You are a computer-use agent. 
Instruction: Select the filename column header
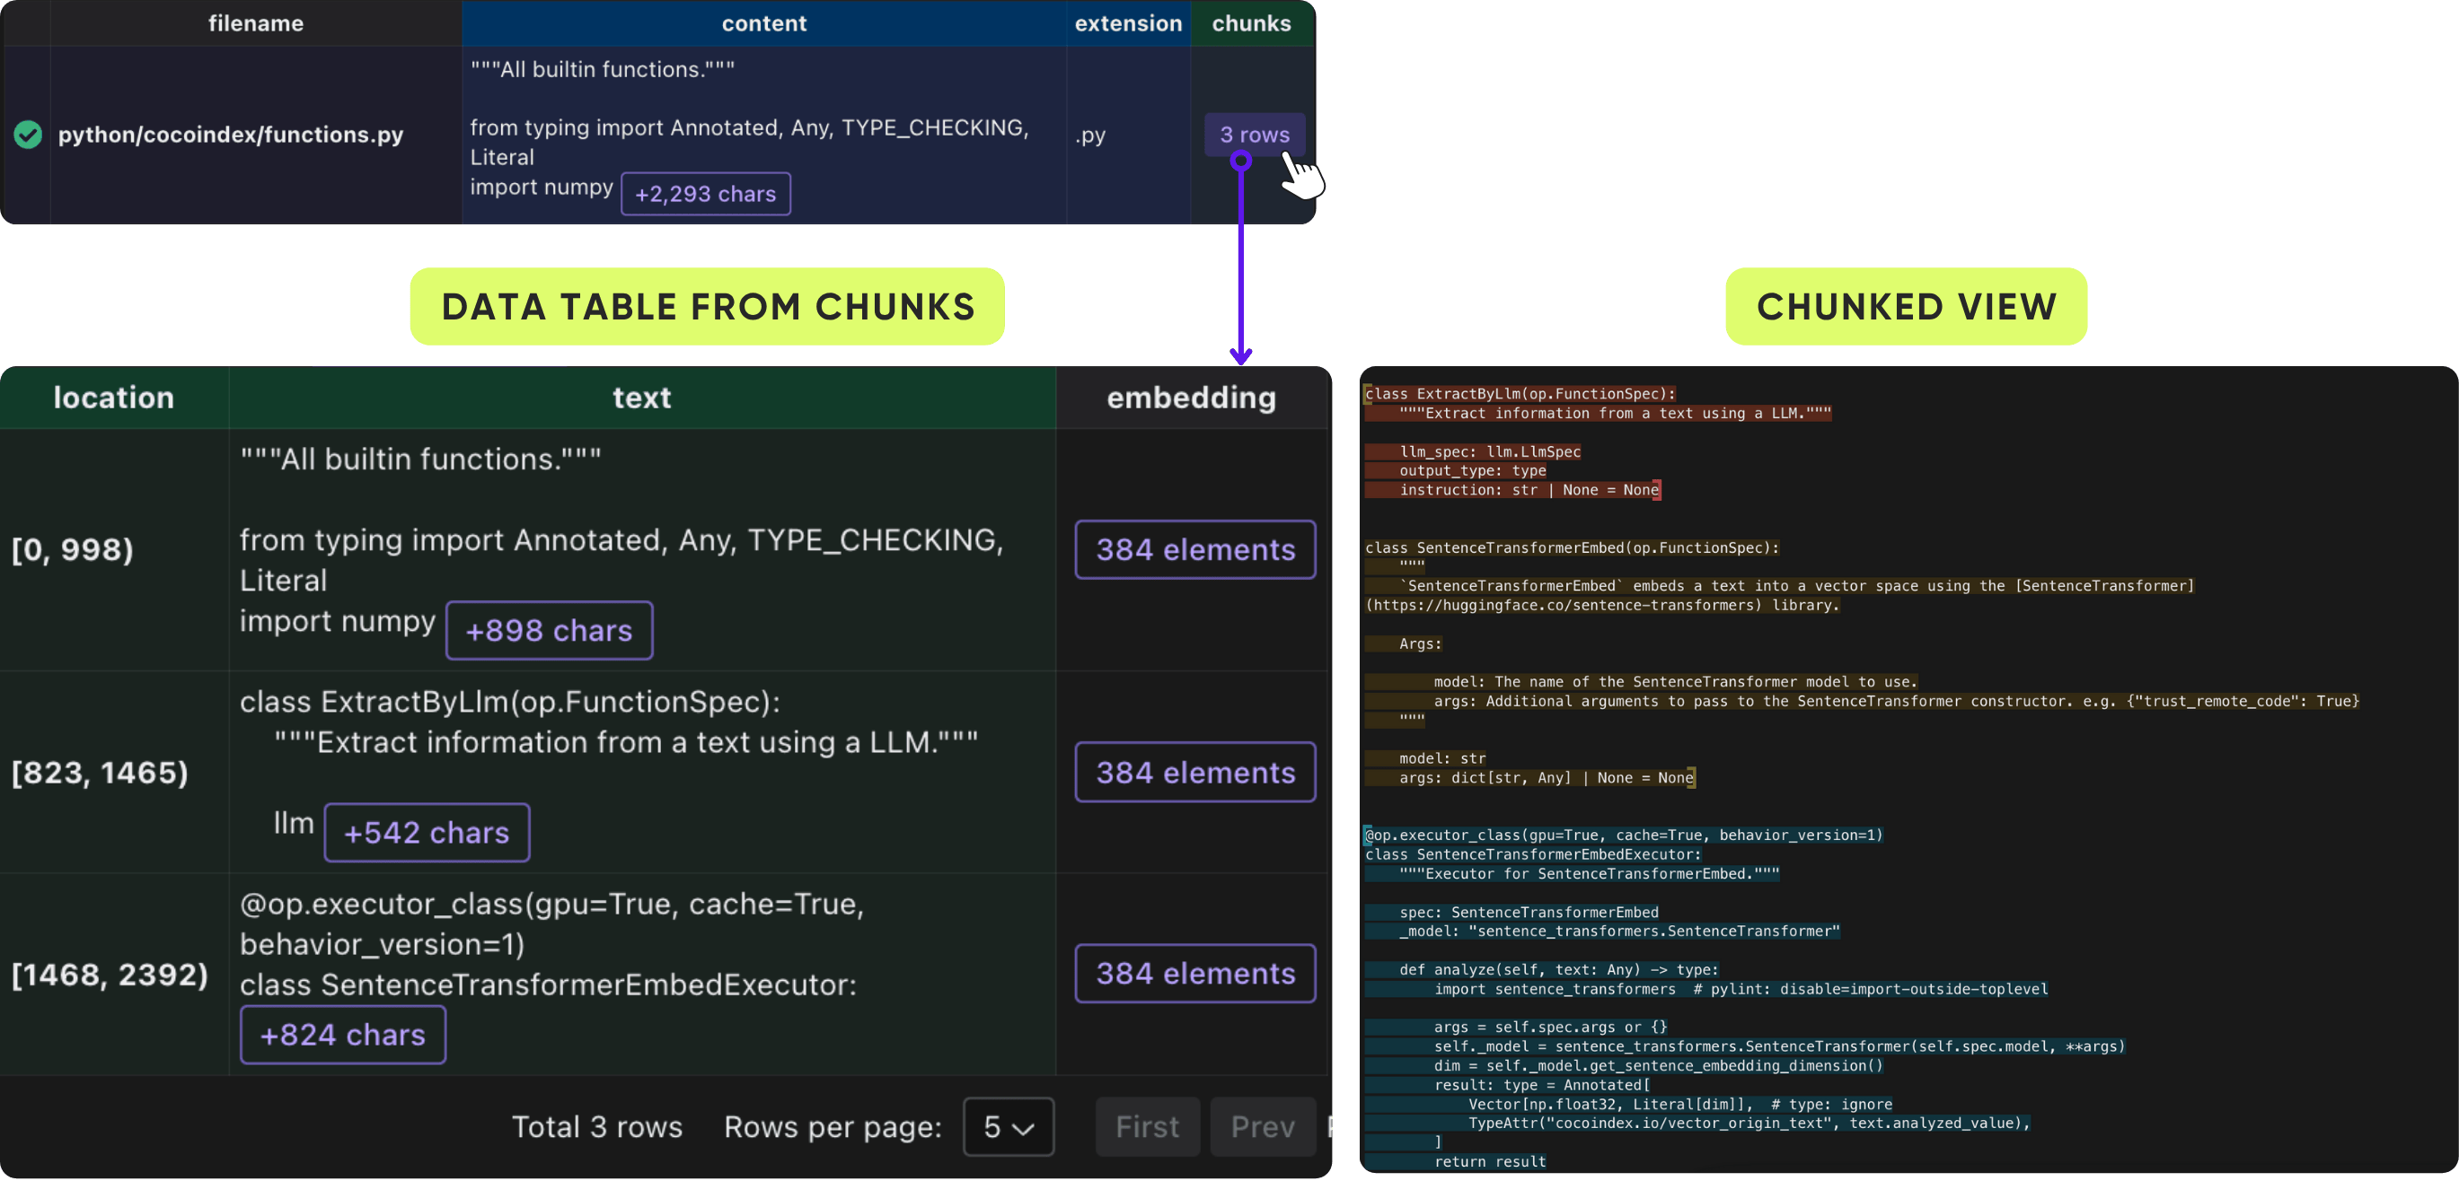(x=256, y=23)
